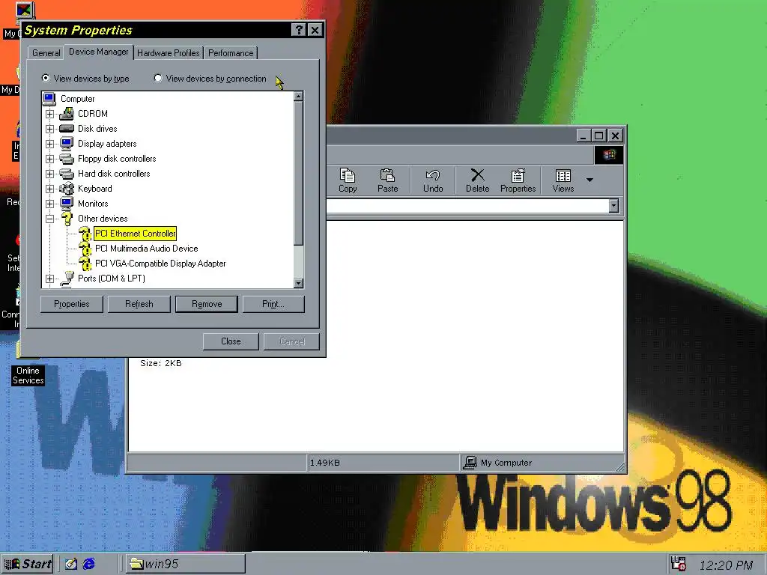Click the Show Desktop quick launch icon
This screenshot has width=767, height=575.
point(71,564)
